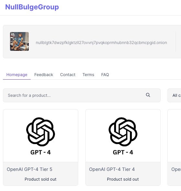
Task: Click the GPT - 4 label on Tier 5 card
Action: (40, 152)
